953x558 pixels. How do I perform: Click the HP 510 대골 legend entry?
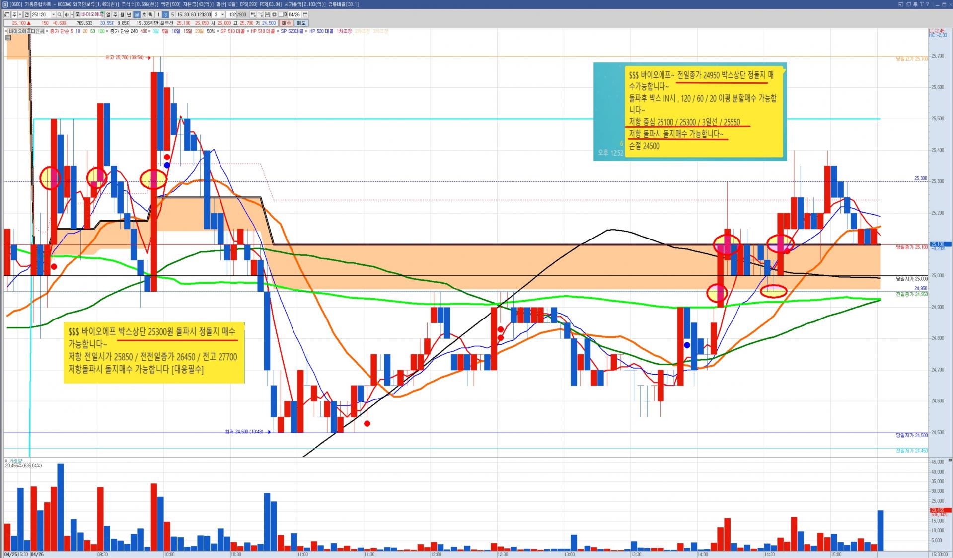[263, 31]
